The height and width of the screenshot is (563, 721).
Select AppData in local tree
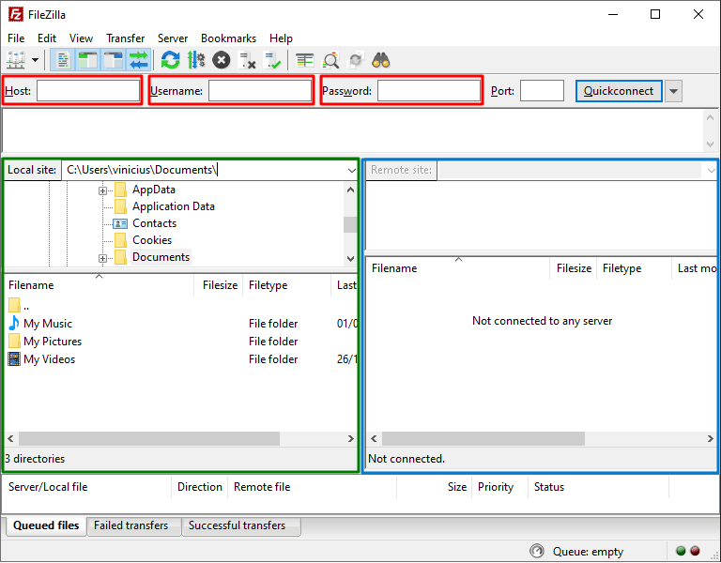point(154,190)
